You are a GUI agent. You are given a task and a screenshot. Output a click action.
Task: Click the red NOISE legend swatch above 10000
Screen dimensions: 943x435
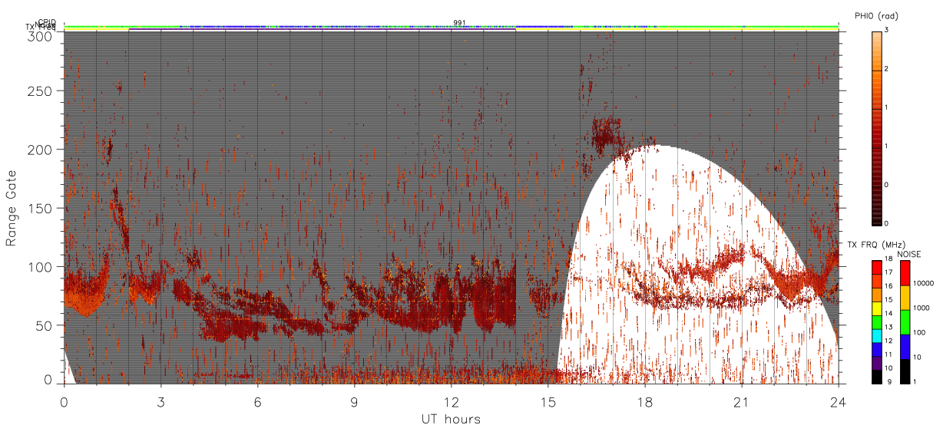[x=905, y=273]
